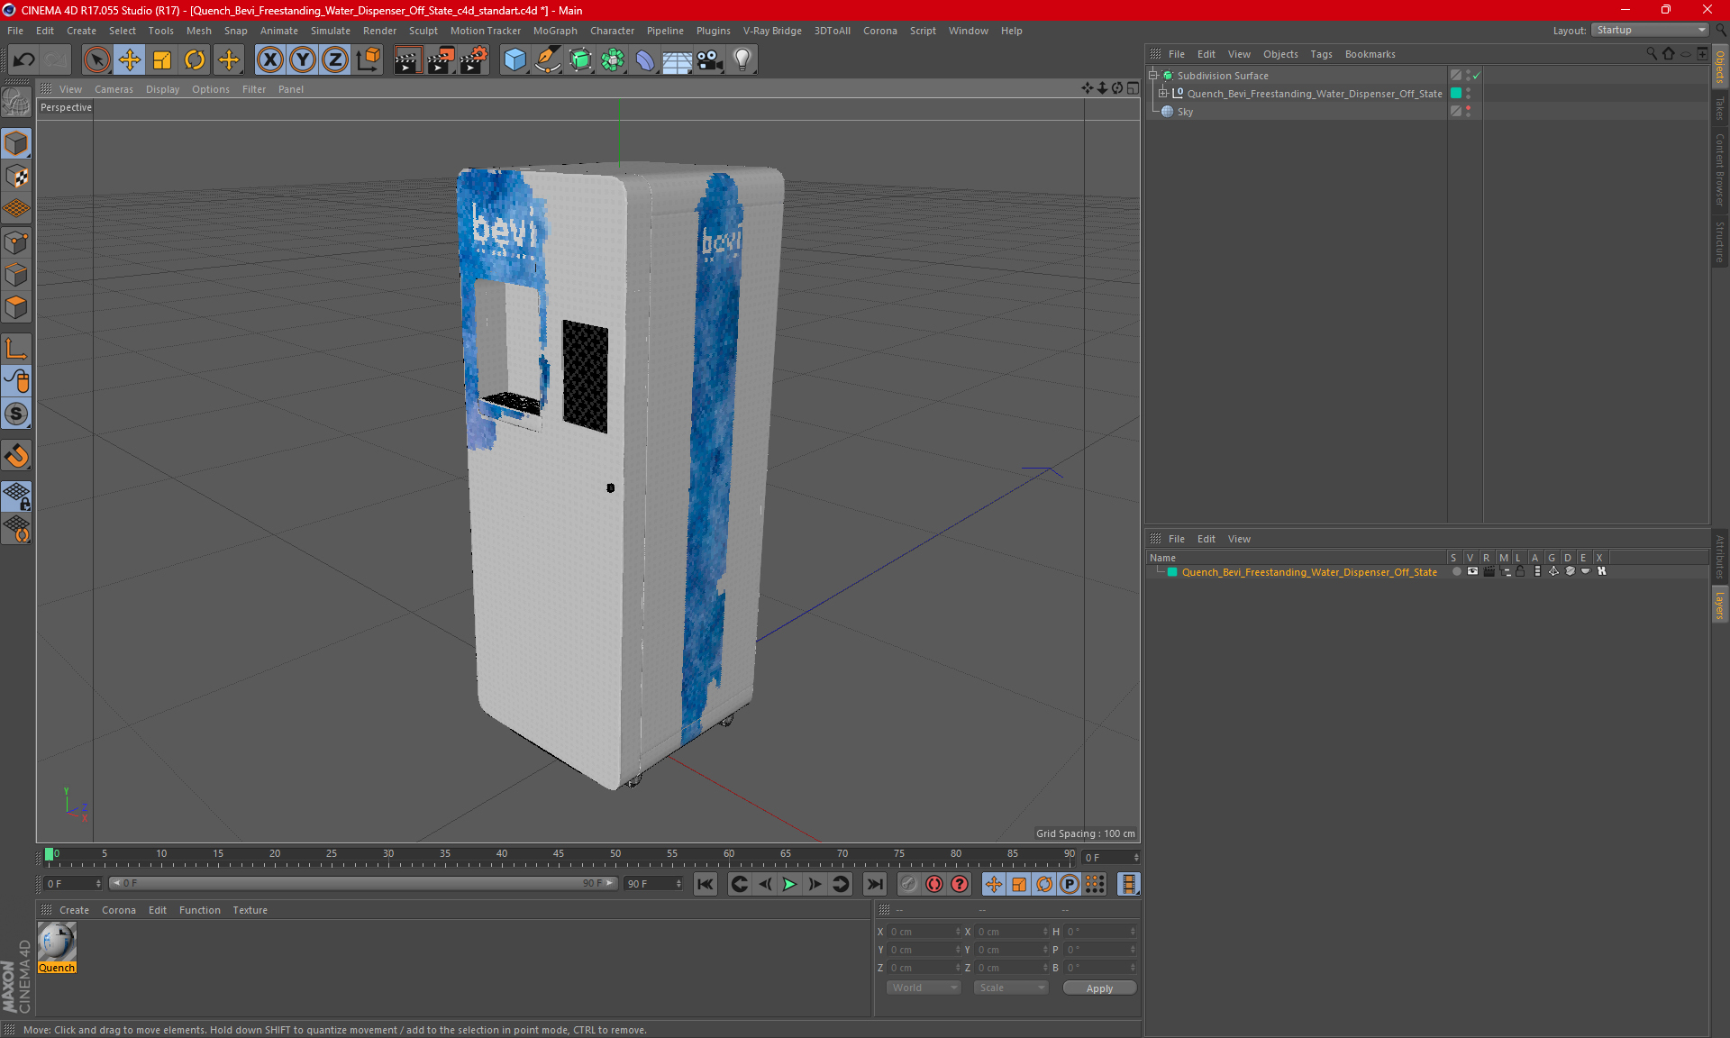This screenshot has width=1730, height=1038.
Task: Toggle Snap enable icon
Action: click(x=17, y=456)
